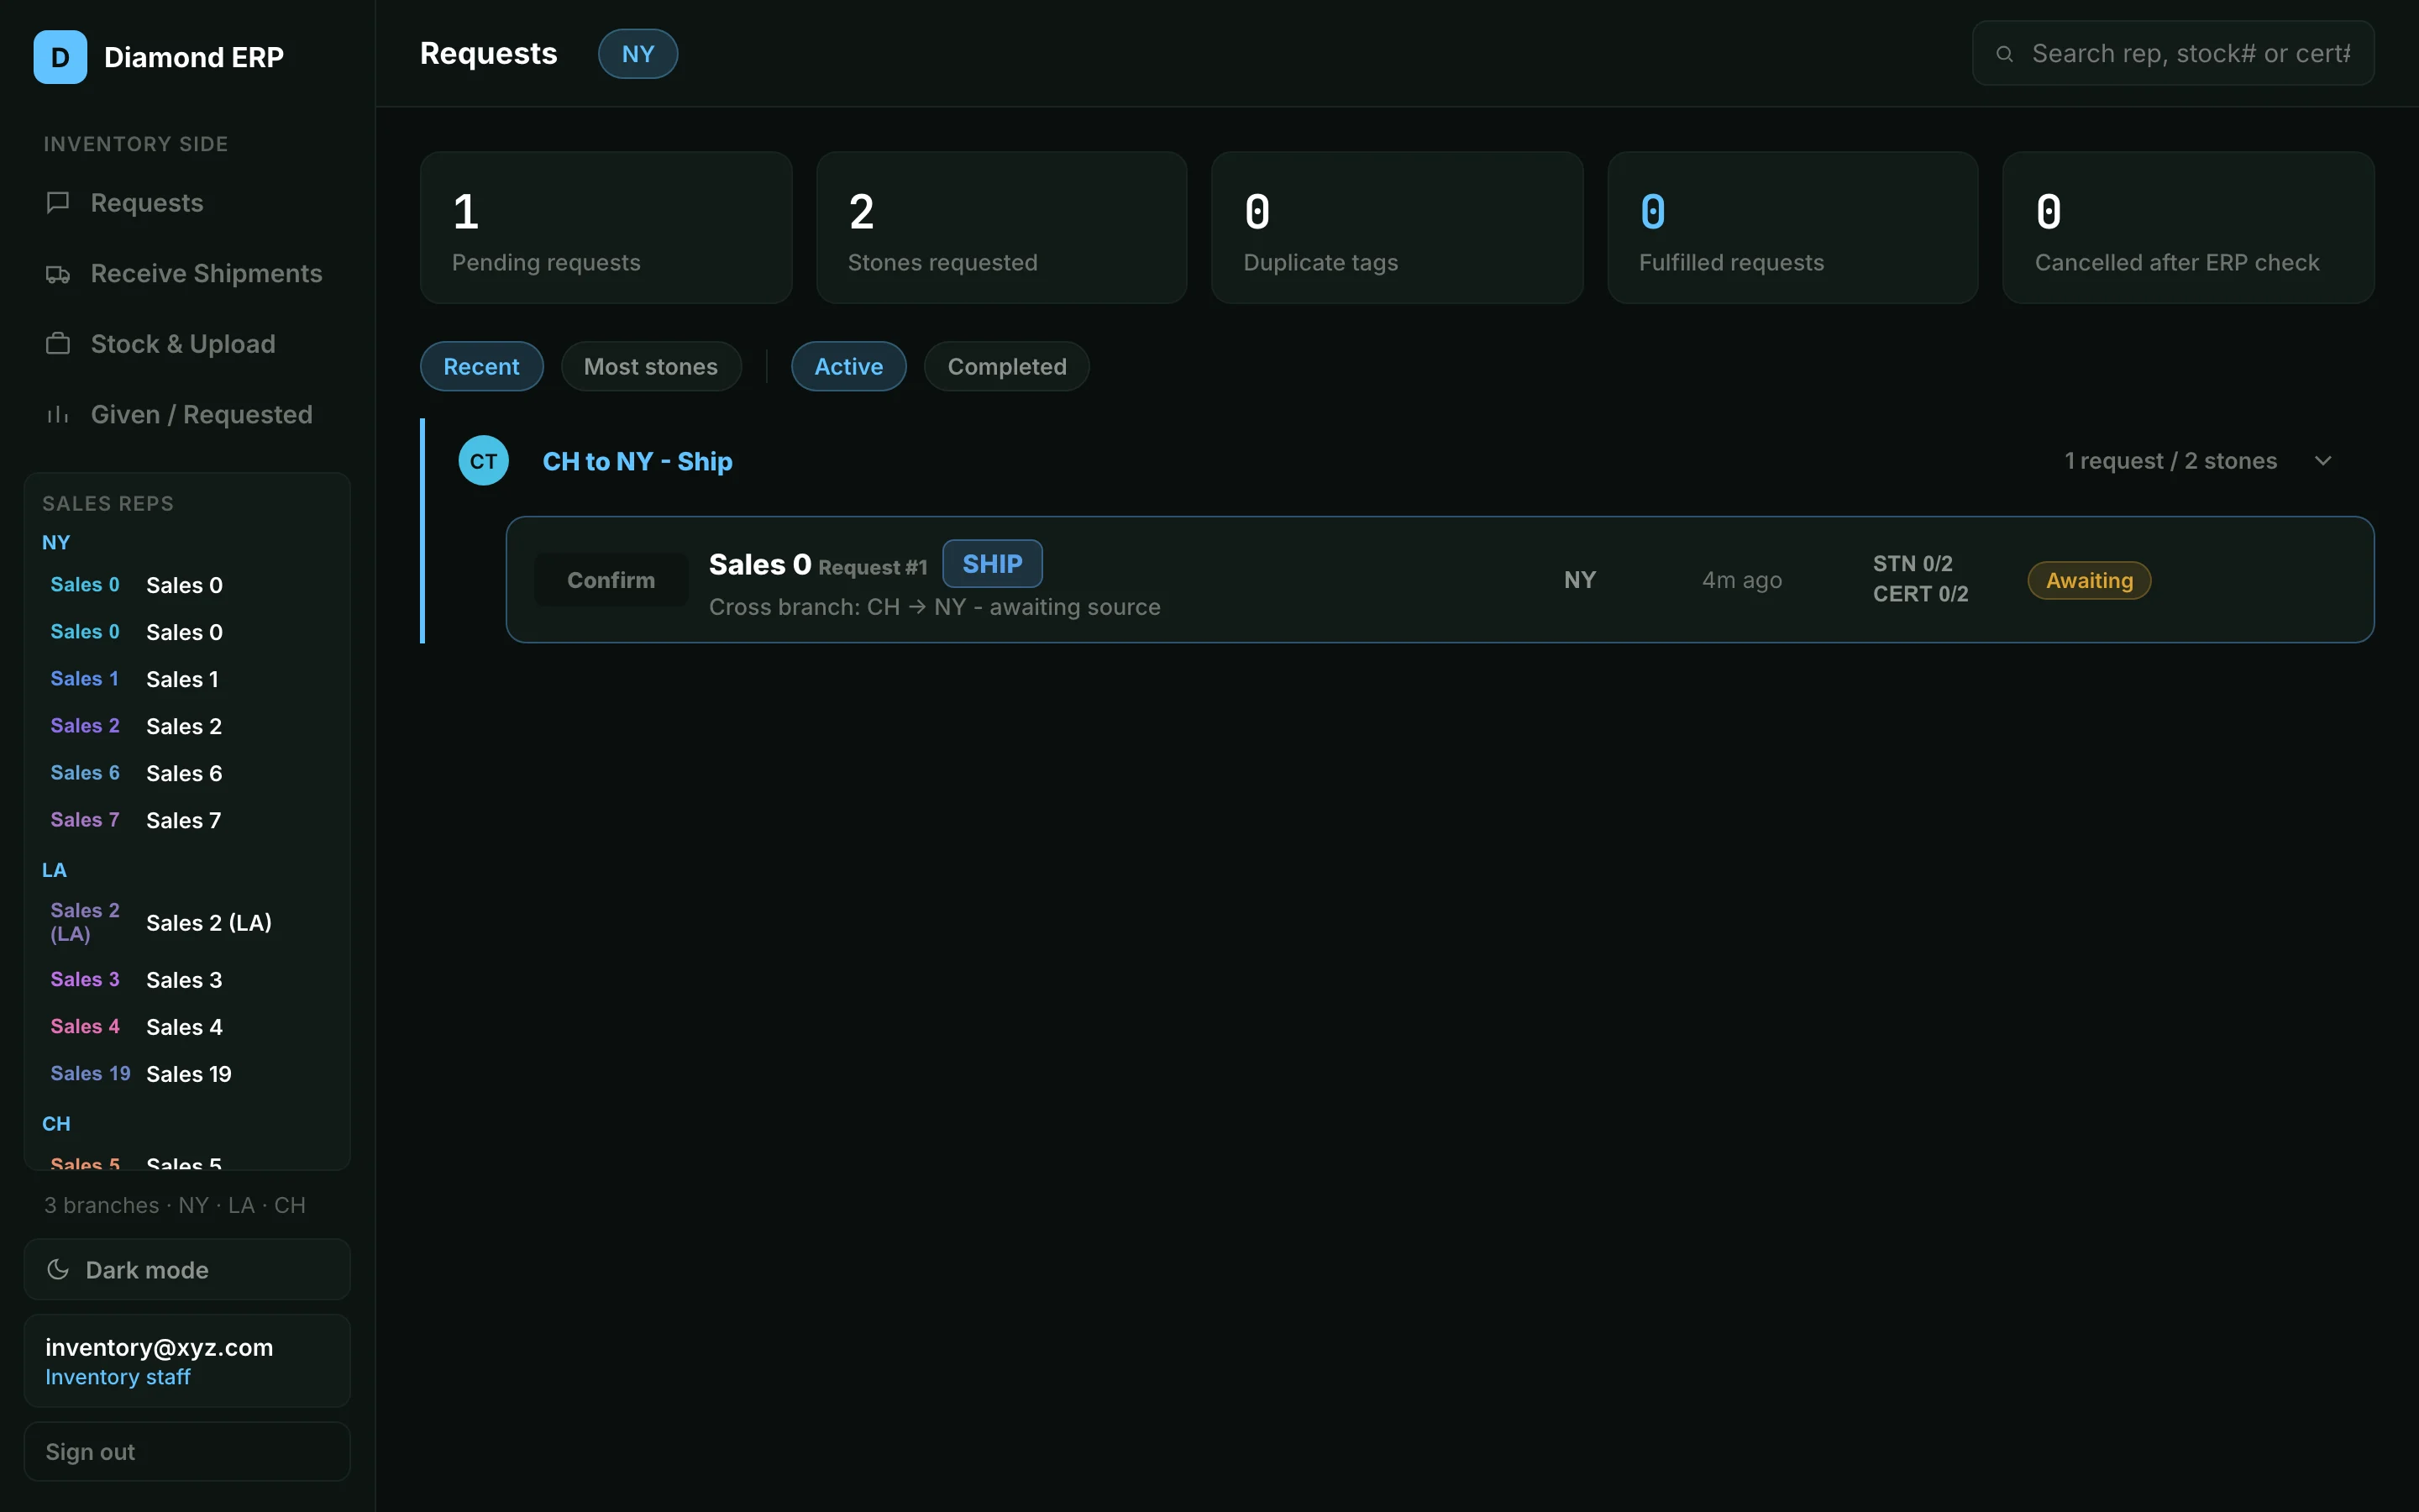Viewport: 2419px width, 1512px height.
Task: Select the Sales 2 (LA) rep
Action: tap(187, 922)
